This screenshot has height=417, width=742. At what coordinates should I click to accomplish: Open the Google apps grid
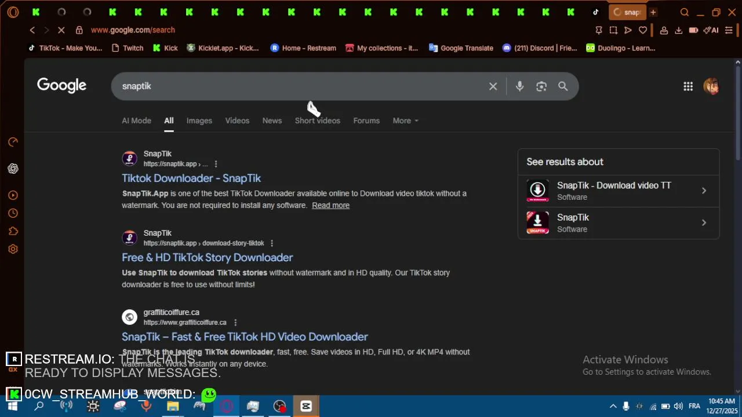pos(688,86)
